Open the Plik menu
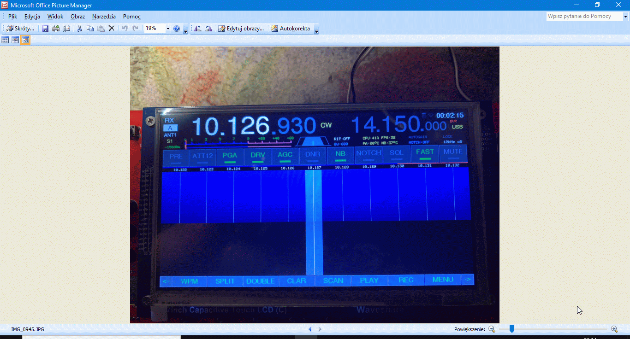 (x=12, y=17)
